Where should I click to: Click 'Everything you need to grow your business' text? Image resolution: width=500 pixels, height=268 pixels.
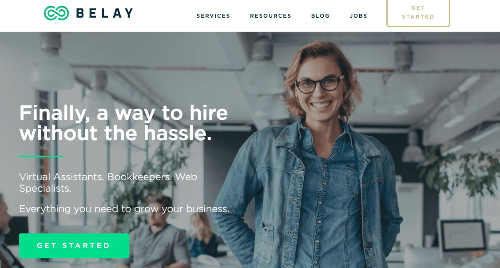coord(124,209)
